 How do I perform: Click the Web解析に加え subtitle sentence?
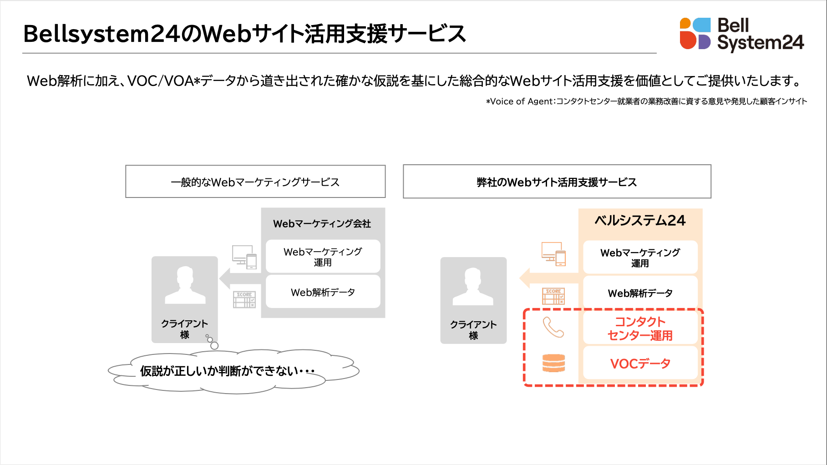click(414, 81)
